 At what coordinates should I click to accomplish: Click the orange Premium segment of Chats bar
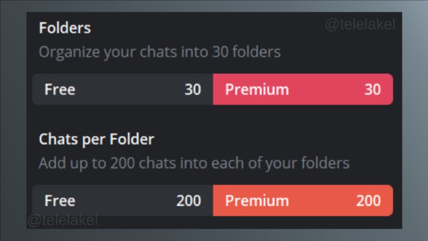303,200
